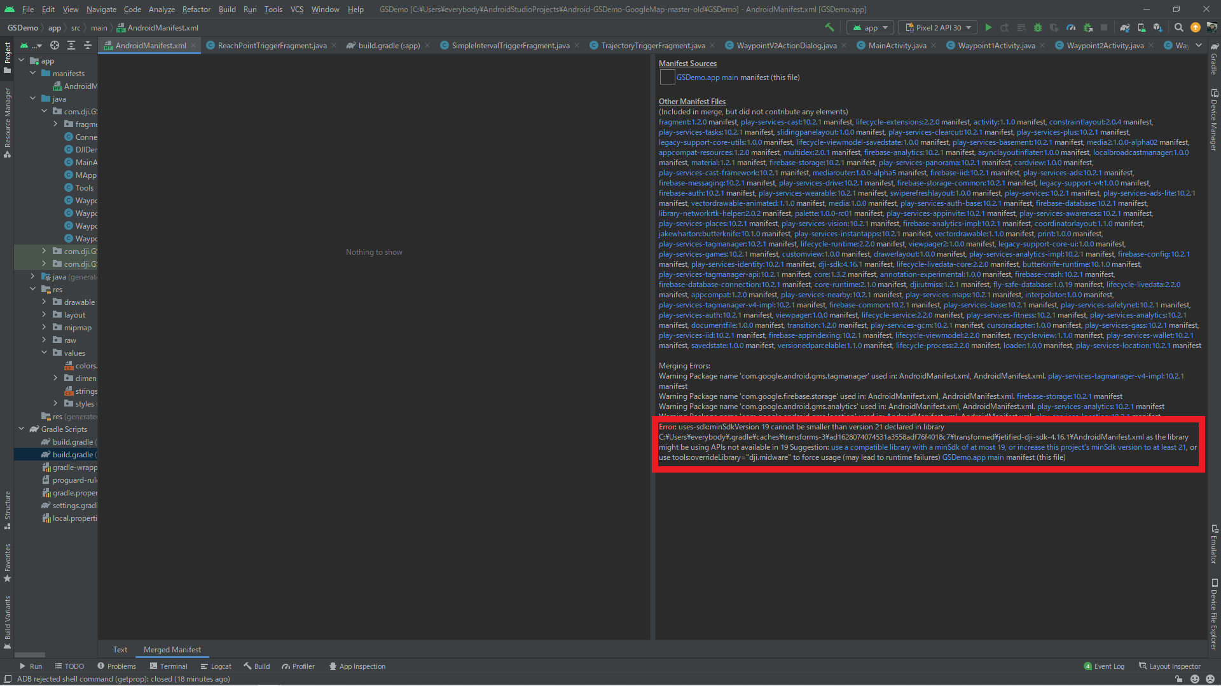Collapse all in the Project panel
The width and height of the screenshot is (1221, 686).
88,45
